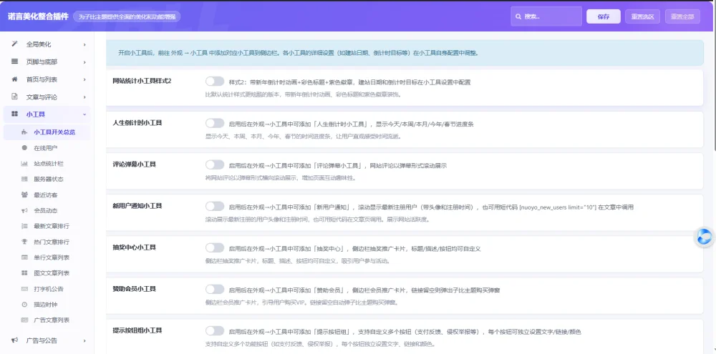Toggle the 评论弹幕小工具 switch

click(215, 164)
